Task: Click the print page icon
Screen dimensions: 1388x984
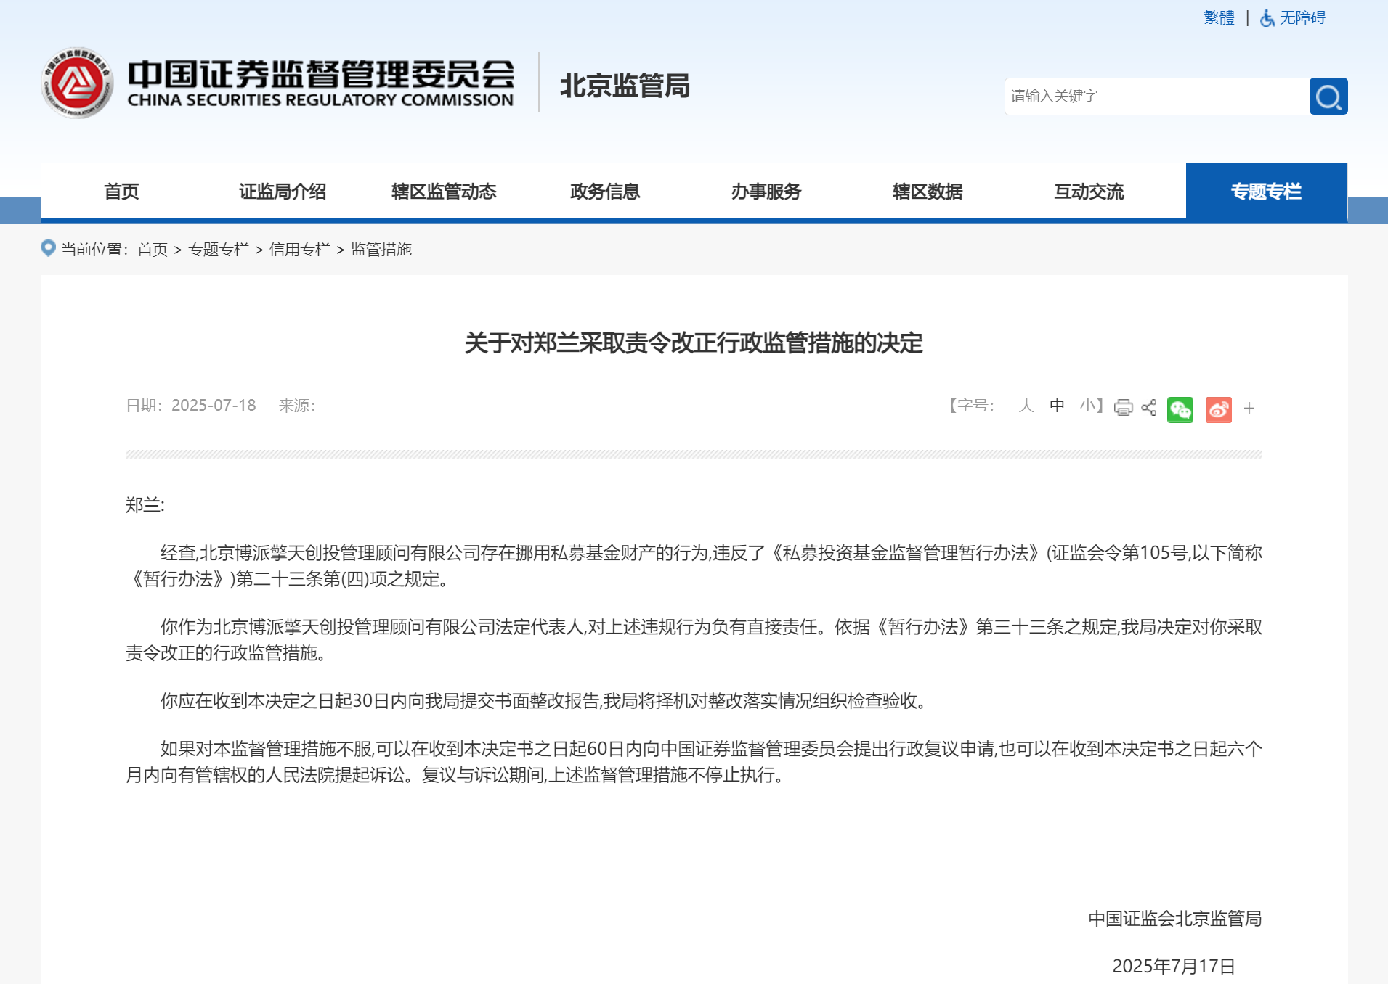Action: 1123,407
